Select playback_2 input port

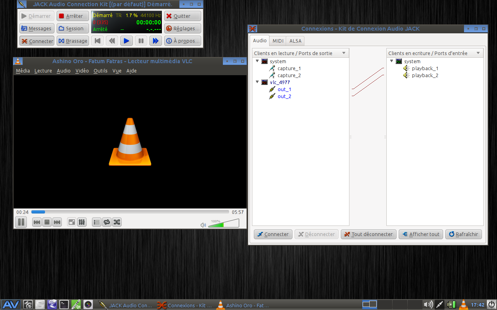(425, 75)
